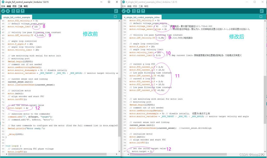Screen dimensions: 267x158
Task: Click Verify button in right Arduino window
Action: tap(124, 11)
